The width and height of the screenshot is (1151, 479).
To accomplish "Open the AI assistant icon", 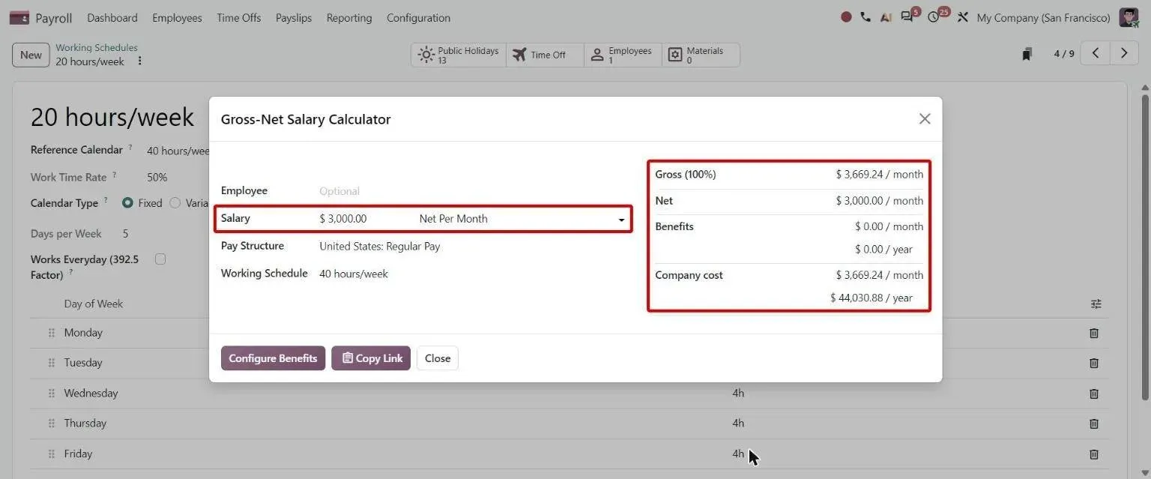I will (886, 17).
